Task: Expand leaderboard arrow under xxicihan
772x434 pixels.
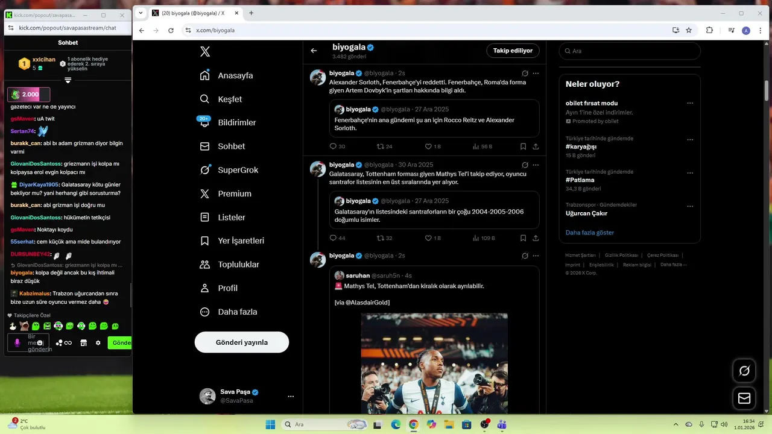Action: click(x=68, y=80)
